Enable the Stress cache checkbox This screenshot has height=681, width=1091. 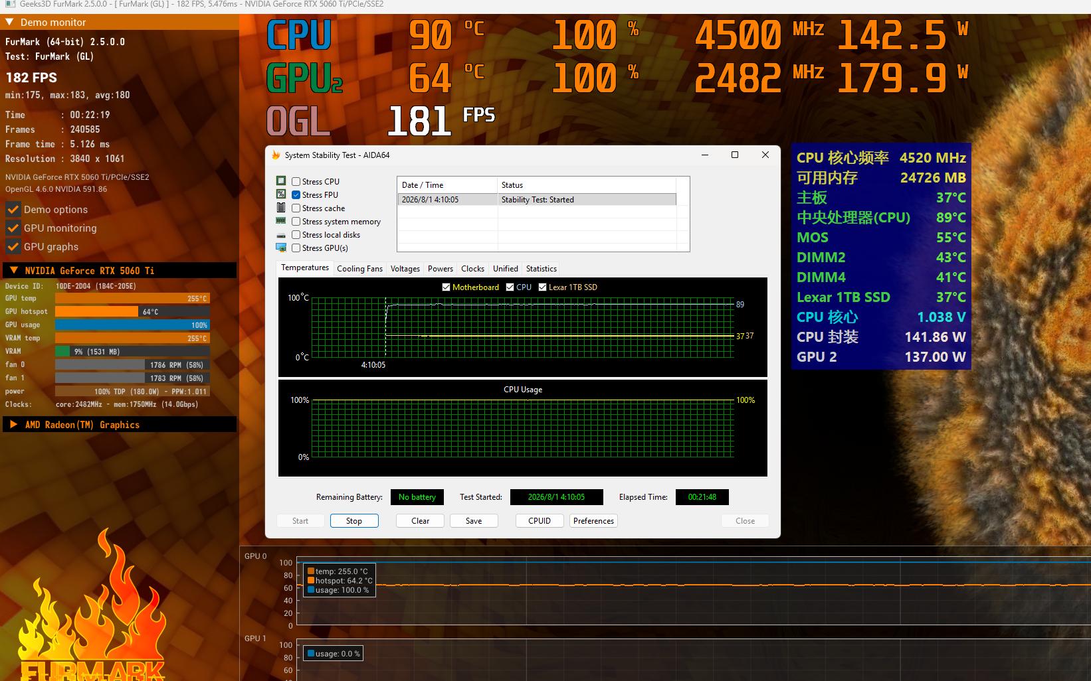pyautogui.click(x=296, y=208)
